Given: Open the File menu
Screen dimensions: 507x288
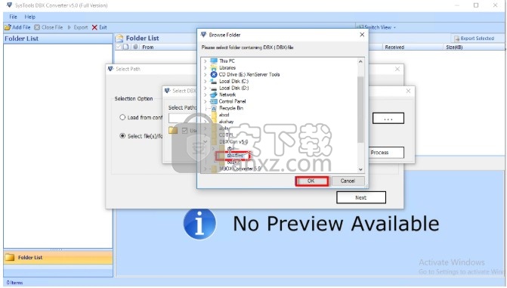Looking at the screenshot, I should point(14,17).
